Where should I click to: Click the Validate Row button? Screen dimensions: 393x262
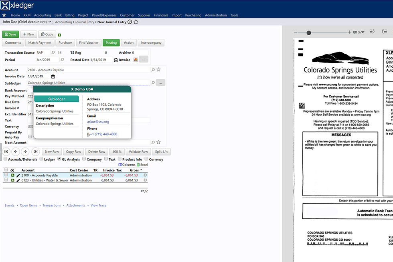pos(138,151)
